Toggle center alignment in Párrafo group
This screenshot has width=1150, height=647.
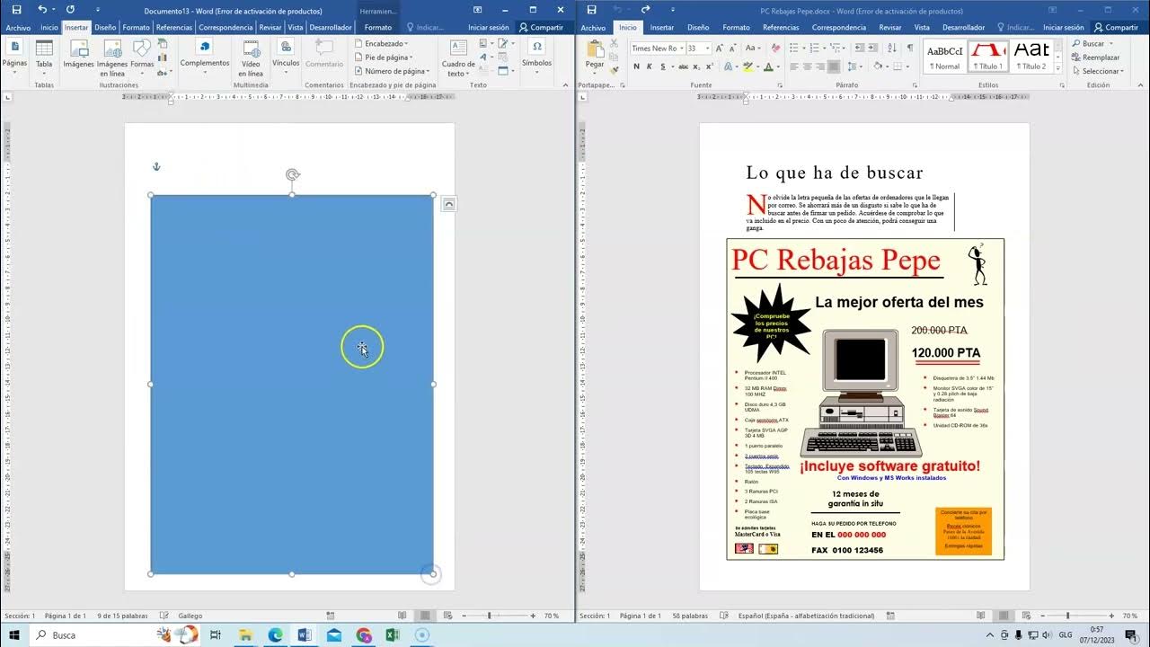[807, 66]
